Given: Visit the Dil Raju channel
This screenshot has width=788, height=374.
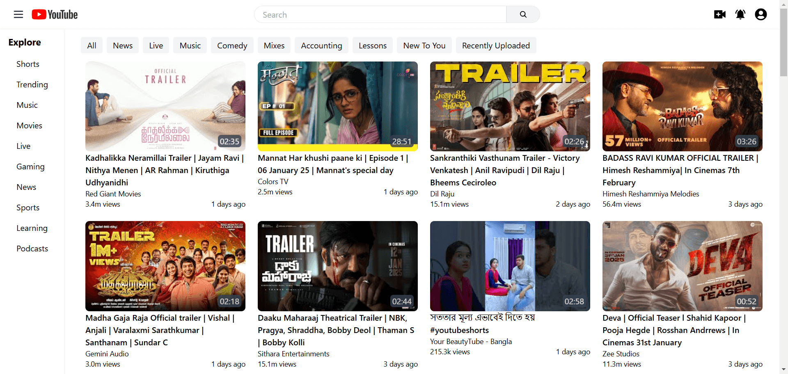Looking at the screenshot, I should 442,194.
